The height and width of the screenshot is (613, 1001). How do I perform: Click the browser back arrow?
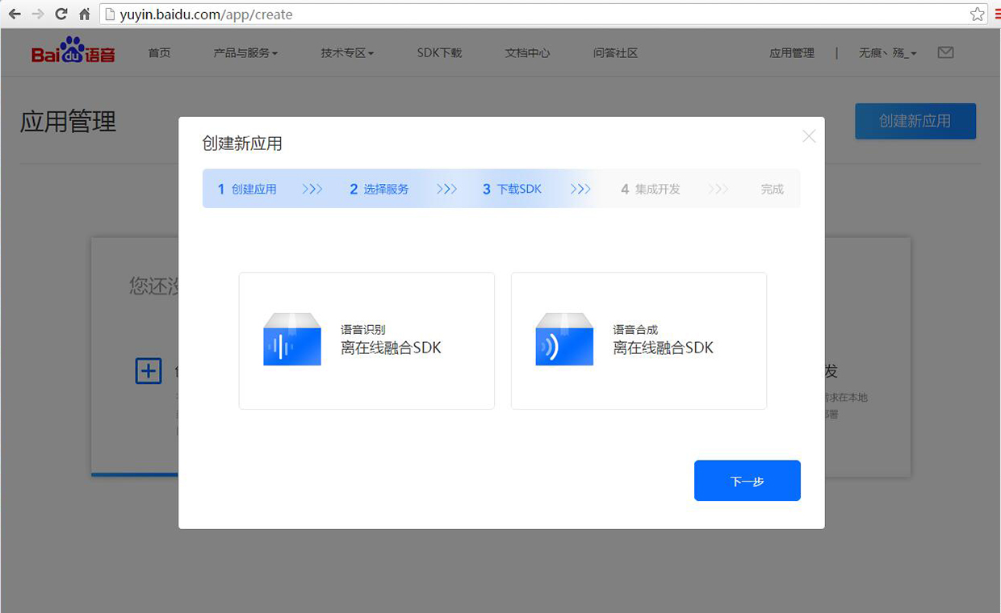[15, 14]
